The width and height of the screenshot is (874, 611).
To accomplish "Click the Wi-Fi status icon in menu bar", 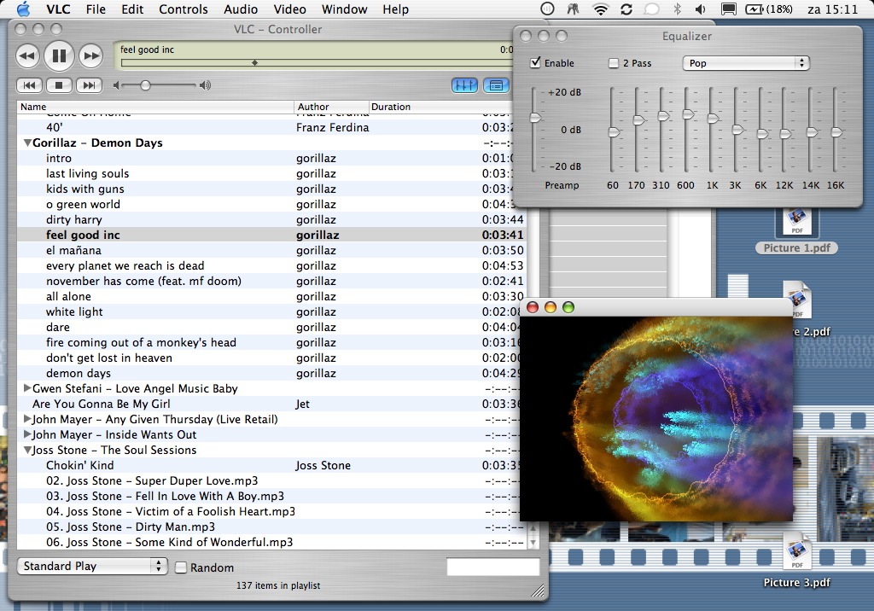I will click(x=600, y=9).
